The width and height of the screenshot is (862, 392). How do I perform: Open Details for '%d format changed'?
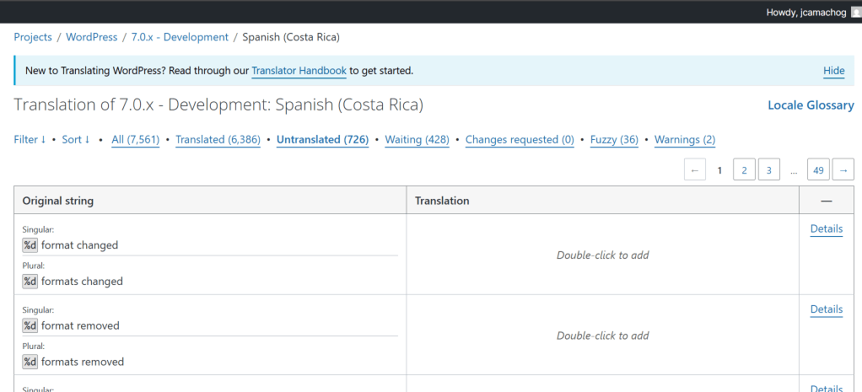[x=826, y=228]
